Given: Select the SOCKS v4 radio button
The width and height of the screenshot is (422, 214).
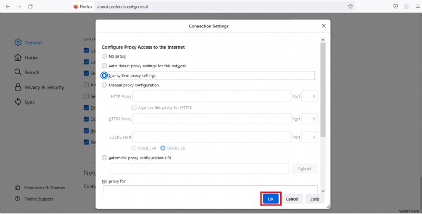Looking at the screenshot, I should coord(134,148).
